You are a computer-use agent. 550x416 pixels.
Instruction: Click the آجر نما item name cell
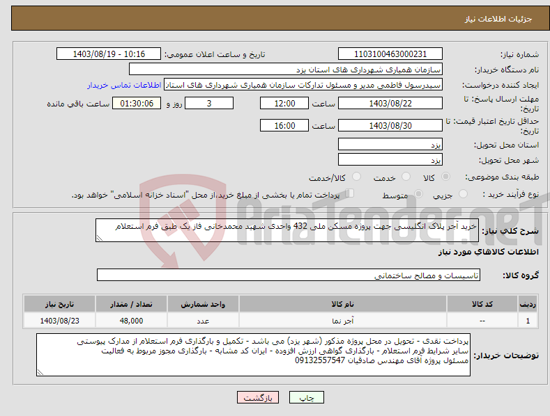click(343, 321)
